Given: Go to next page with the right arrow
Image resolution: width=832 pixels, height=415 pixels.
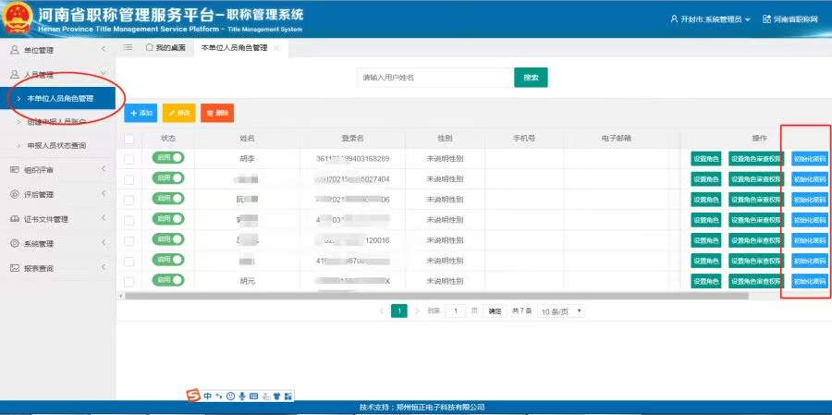Looking at the screenshot, I should 417,311.
